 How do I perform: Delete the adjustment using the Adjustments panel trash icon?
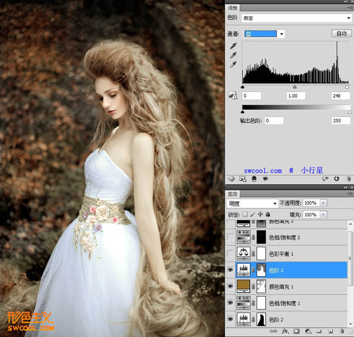348,179
